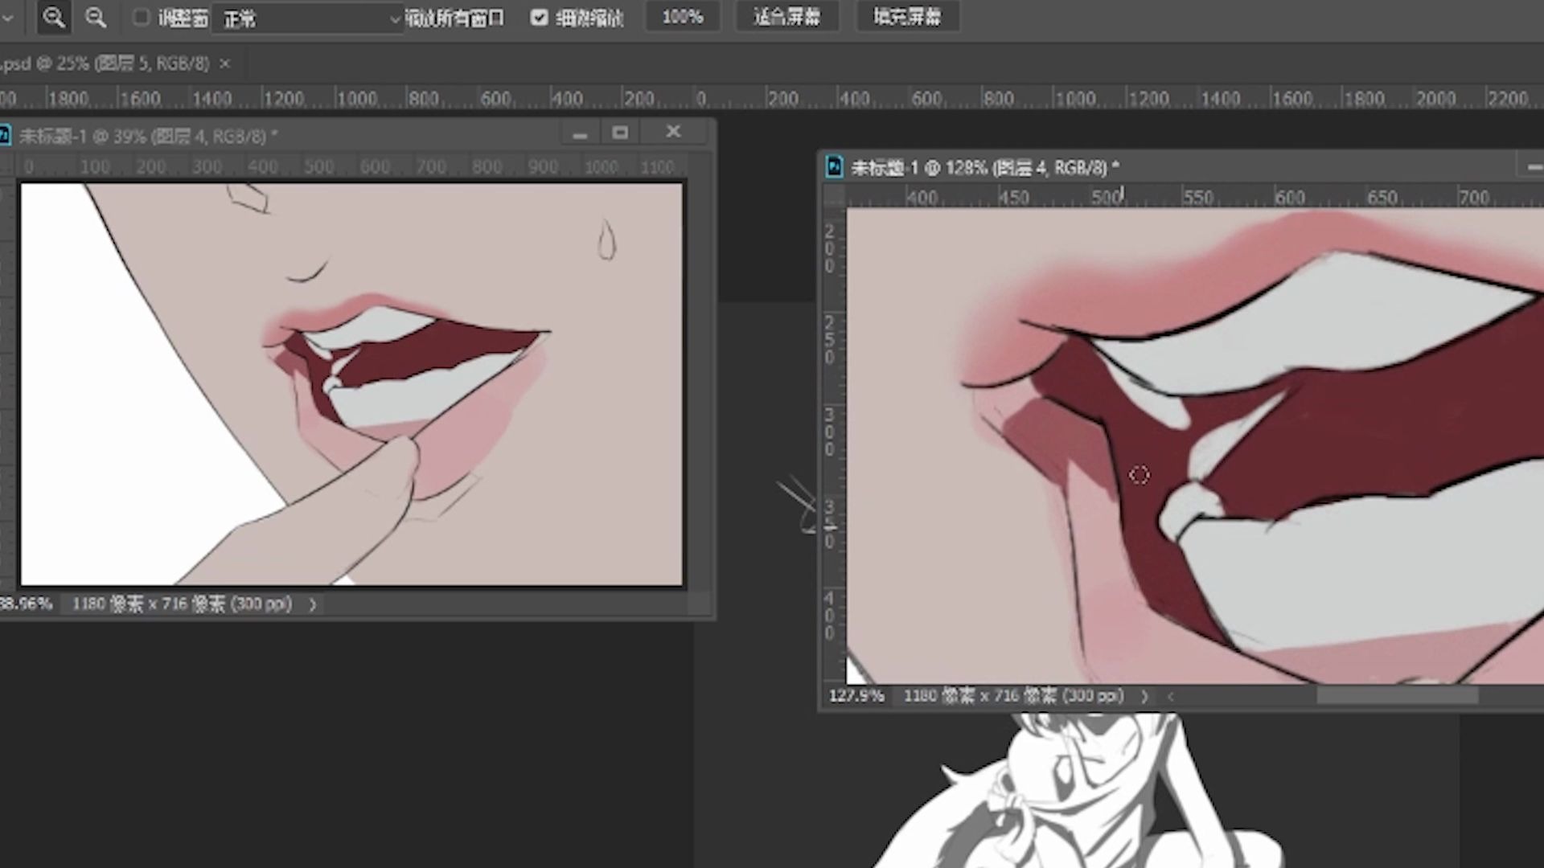Expand status info arrow in 39% window
This screenshot has width=1544, height=868.
(313, 604)
